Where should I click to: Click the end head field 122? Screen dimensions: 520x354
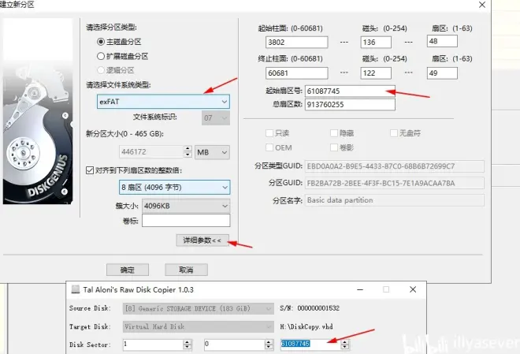pyautogui.click(x=376, y=73)
